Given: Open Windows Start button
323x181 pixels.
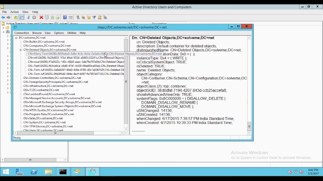Looking at the screenshot, I should [6, 172].
